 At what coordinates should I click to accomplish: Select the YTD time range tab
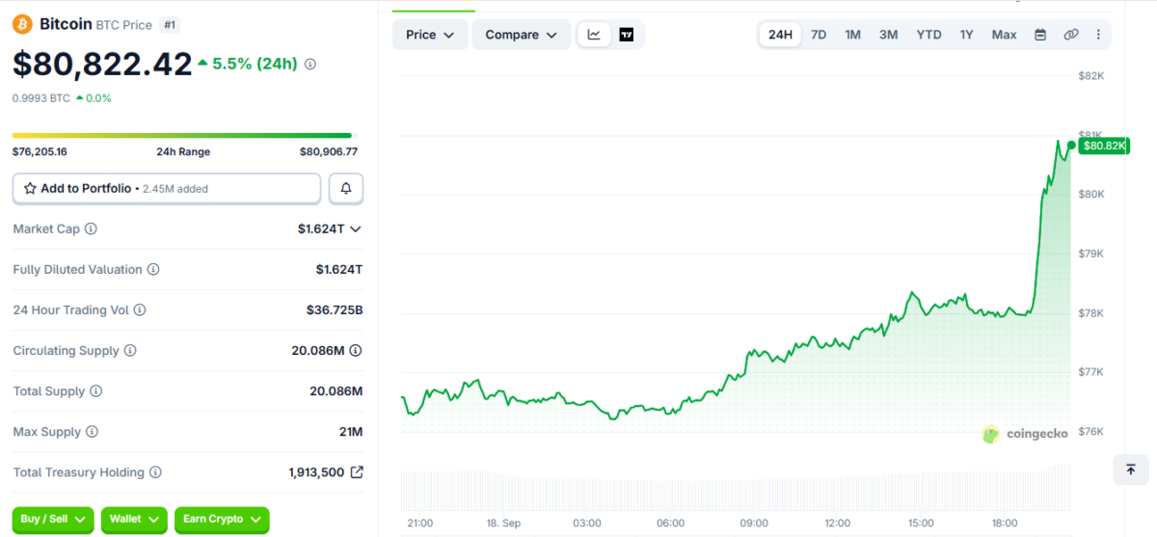[x=929, y=35]
